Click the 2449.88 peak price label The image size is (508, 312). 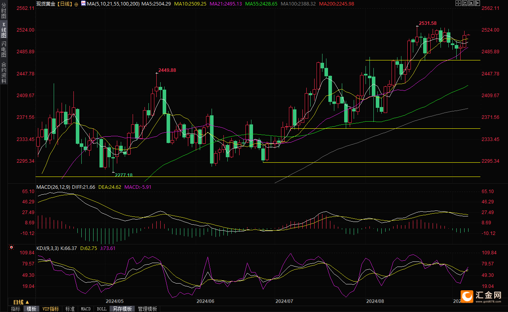pos(167,70)
